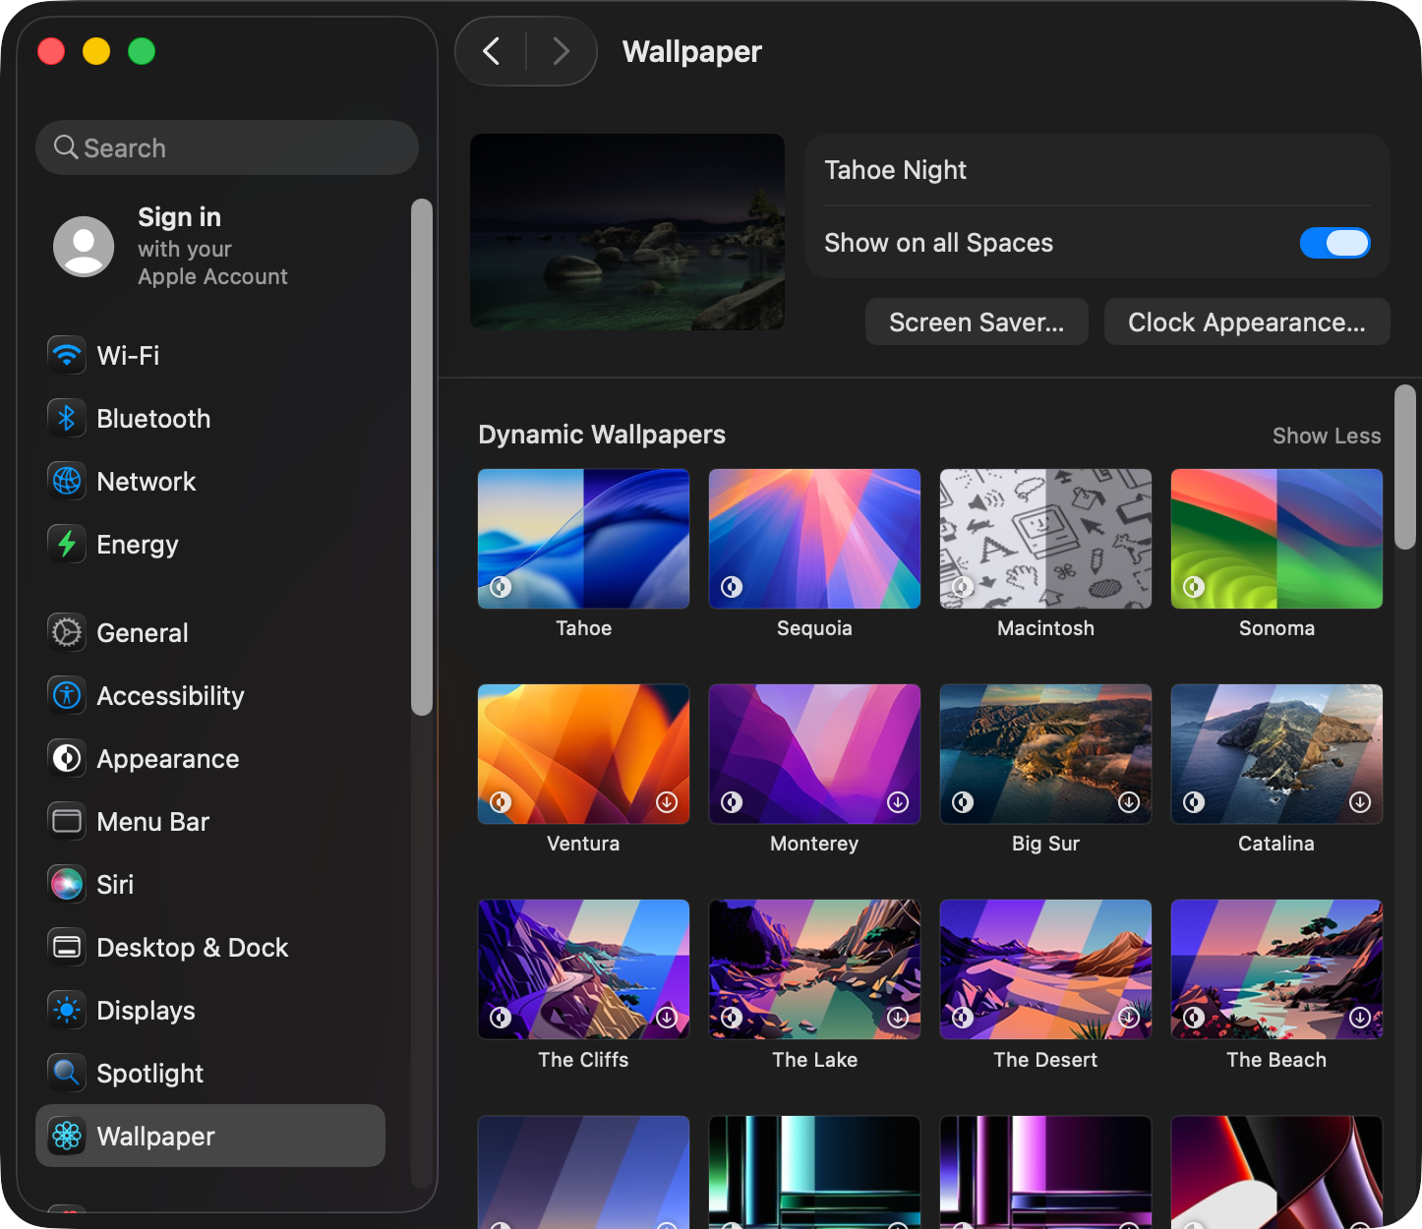Image resolution: width=1422 pixels, height=1229 pixels.
Task: Click the Tahoe Night wallpaper name text
Action: (895, 170)
